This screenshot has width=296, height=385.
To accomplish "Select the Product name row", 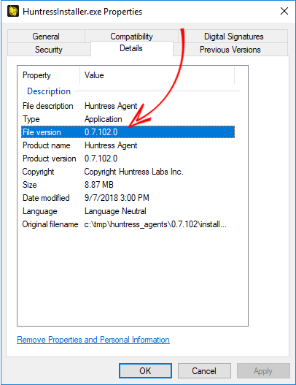I will point(128,145).
